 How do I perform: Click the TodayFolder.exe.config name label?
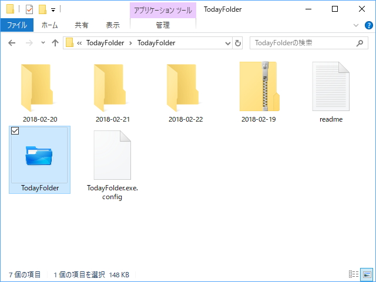click(x=112, y=192)
